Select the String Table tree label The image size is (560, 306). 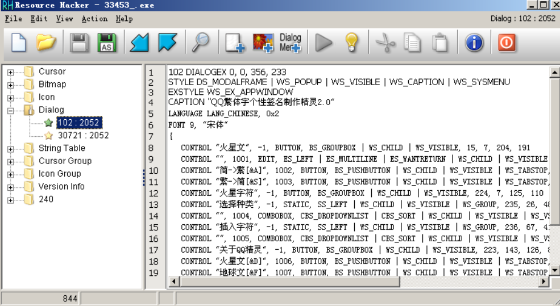(x=62, y=148)
